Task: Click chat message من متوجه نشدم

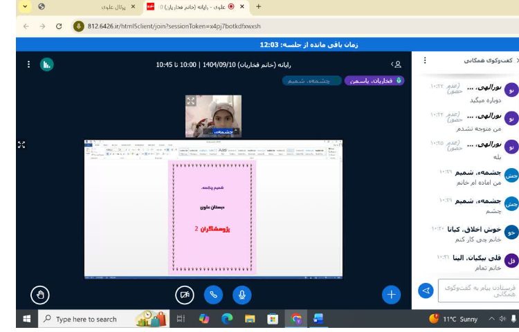Action: 479,128
